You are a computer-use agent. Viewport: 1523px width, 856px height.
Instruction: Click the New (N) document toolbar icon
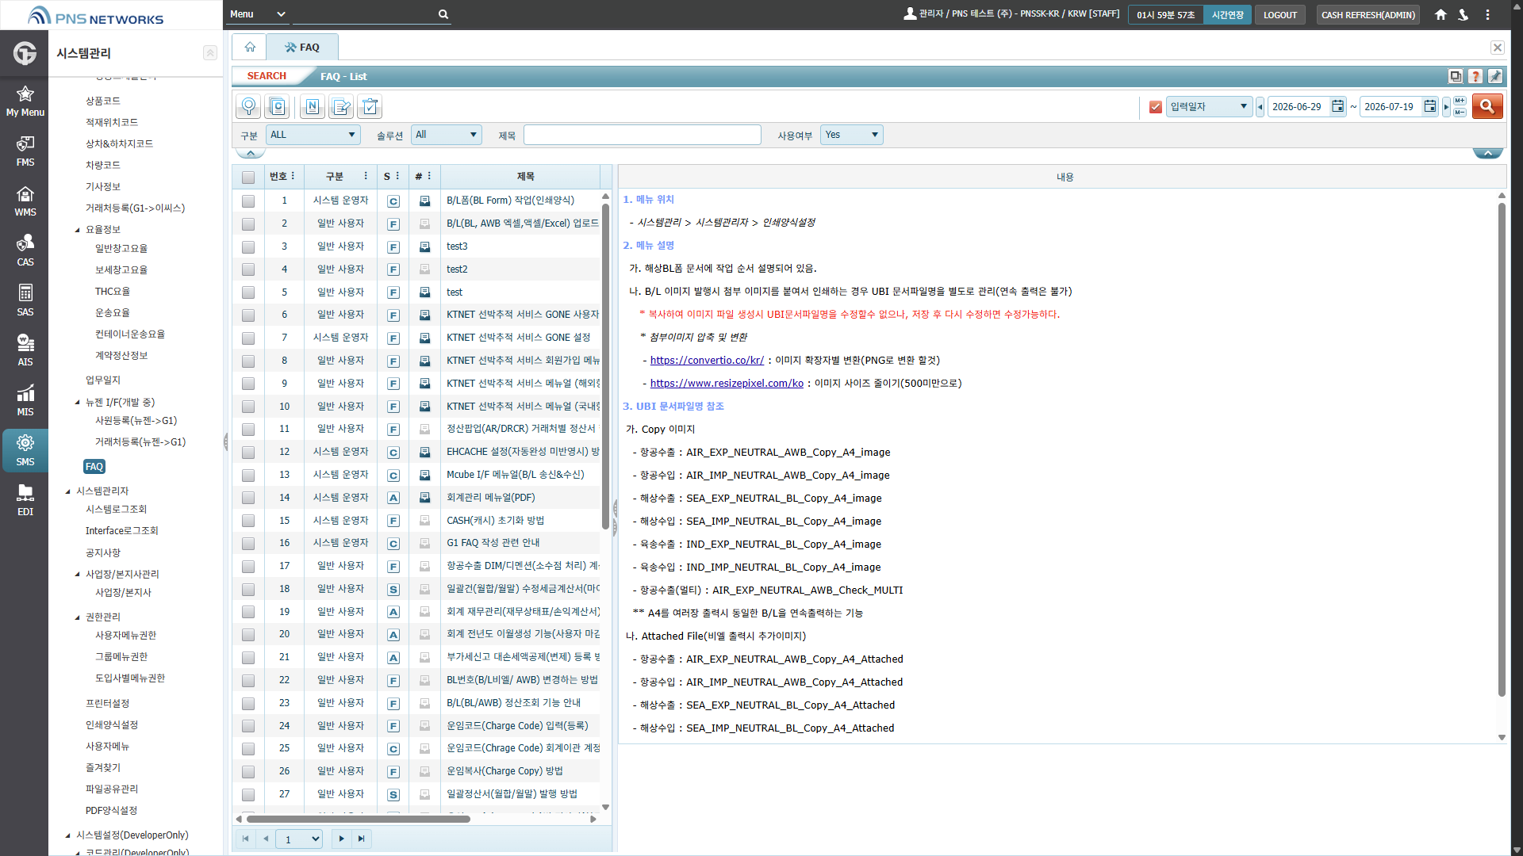click(x=313, y=106)
